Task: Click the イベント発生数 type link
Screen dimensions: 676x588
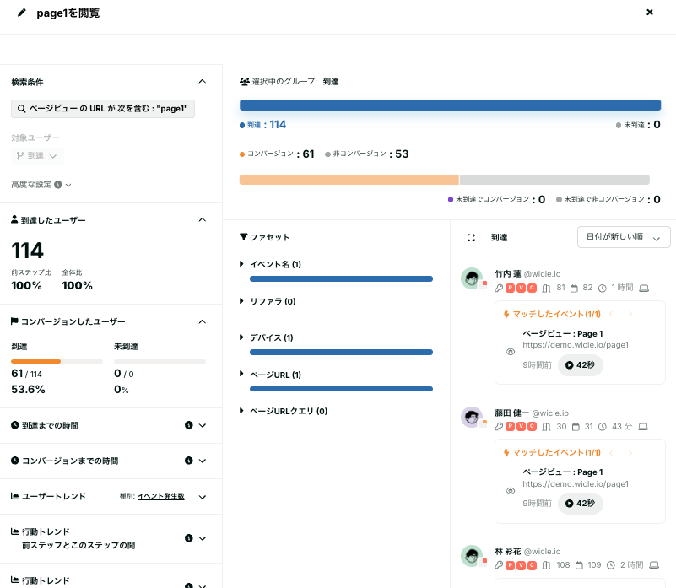Action: [161, 496]
